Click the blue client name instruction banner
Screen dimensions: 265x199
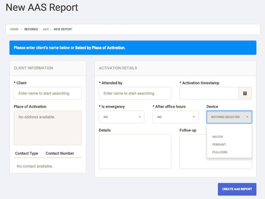pyautogui.click(x=133, y=48)
